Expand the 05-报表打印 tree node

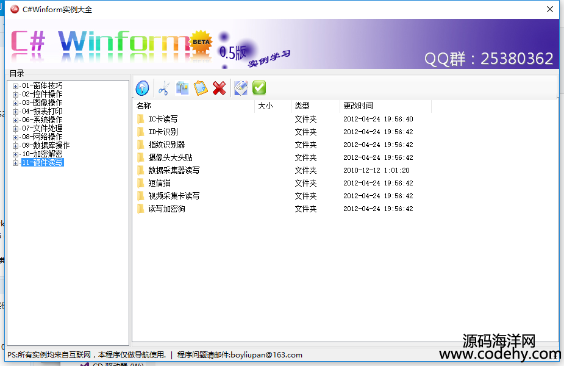click(15, 112)
